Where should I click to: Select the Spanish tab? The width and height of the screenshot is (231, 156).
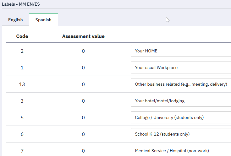pyautogui.click(x=43, y=20)
